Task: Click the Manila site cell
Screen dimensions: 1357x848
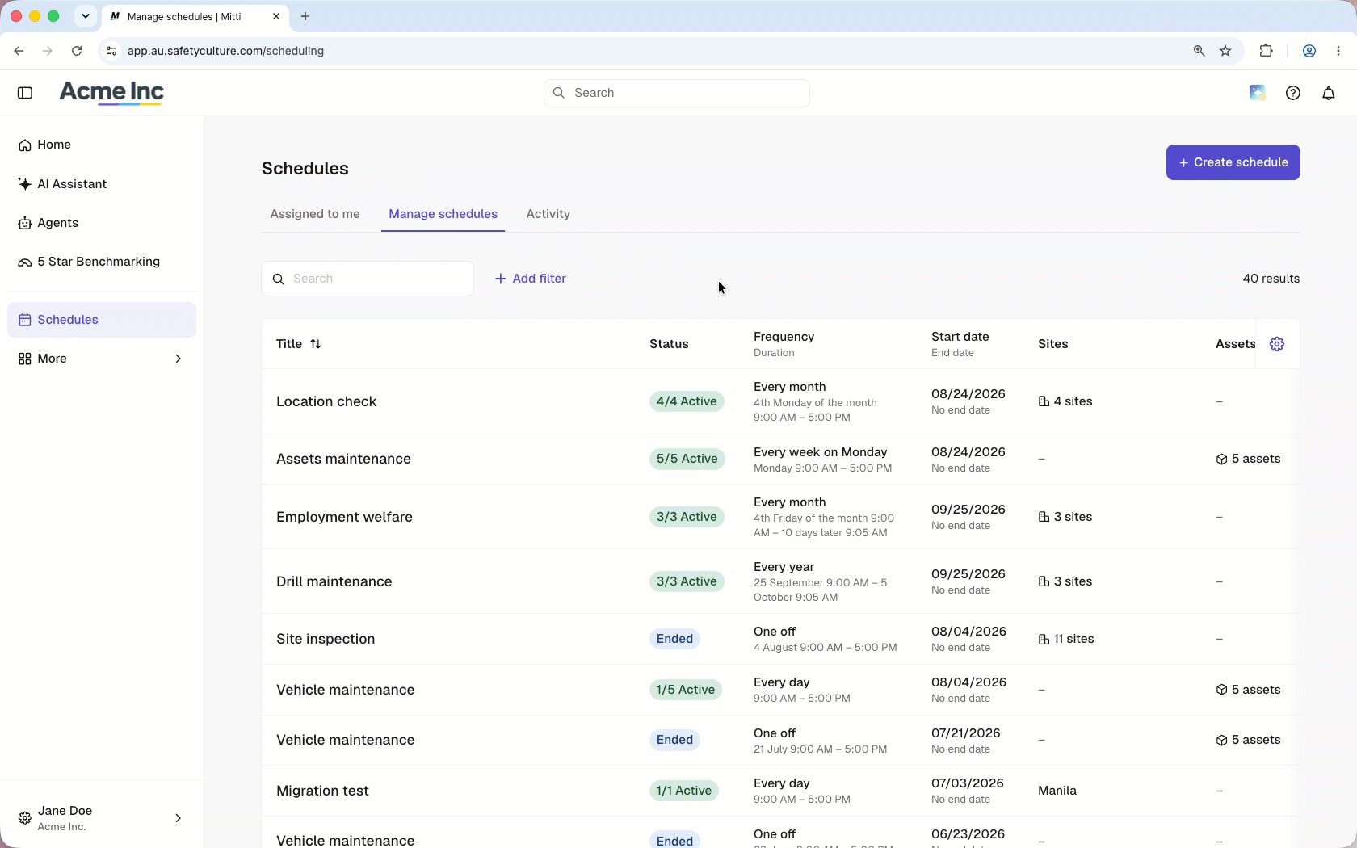Action: point(1057,791)
